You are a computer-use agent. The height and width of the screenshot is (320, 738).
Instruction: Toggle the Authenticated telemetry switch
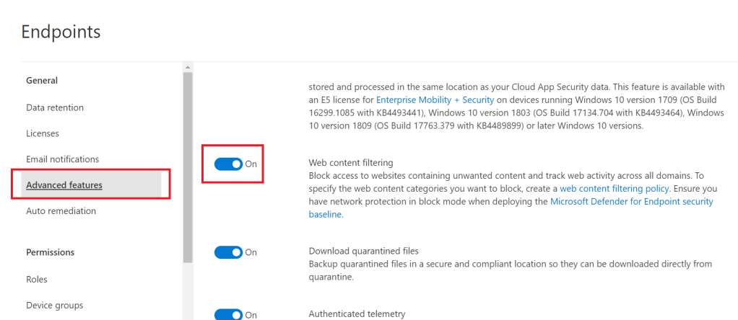pos(228,314)
